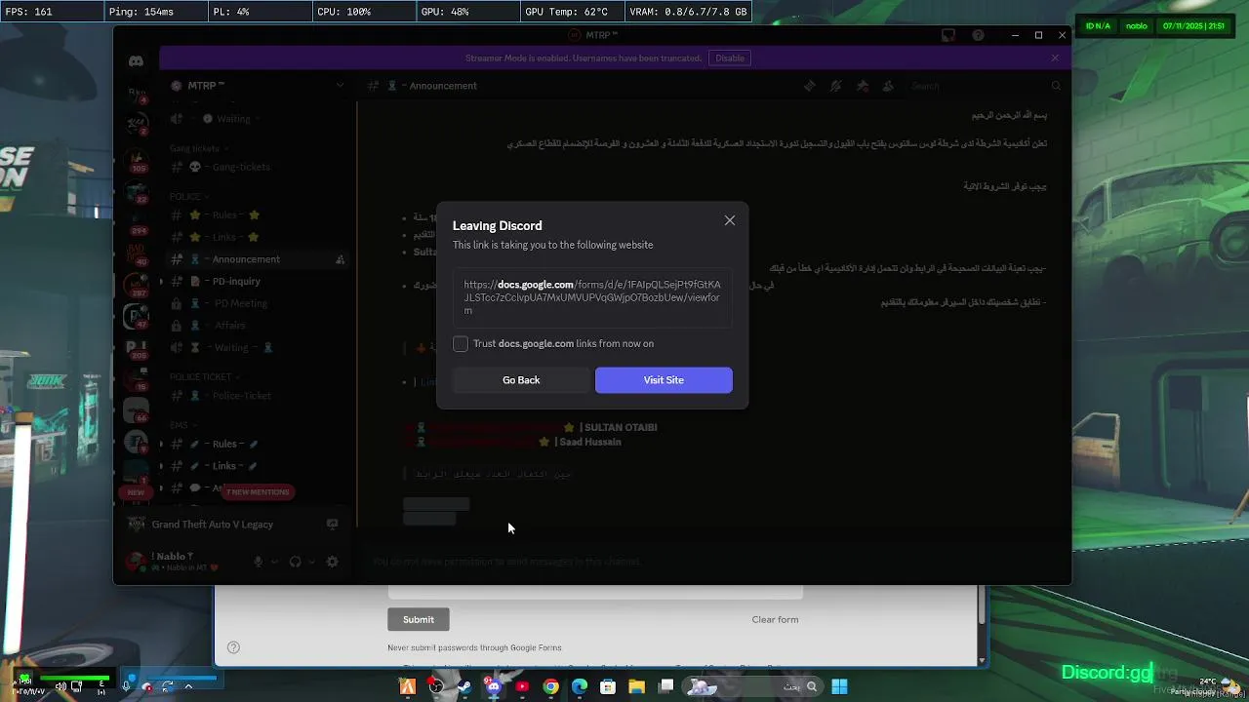Open the Windows Start menu
1249x702 pixels.
coord(839,686)
